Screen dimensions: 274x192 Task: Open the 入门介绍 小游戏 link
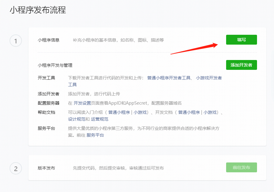[x=140, y=112]
